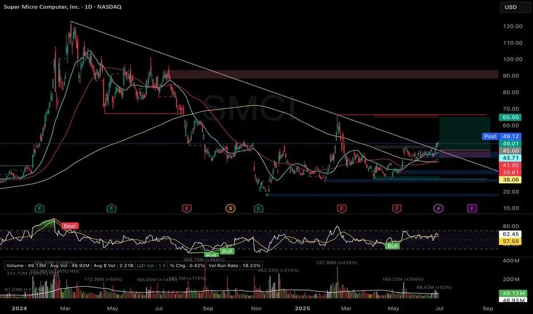The image size is (533, 314).
Task: Click the 49.01 current price label
Action: (x=510, y=144)
